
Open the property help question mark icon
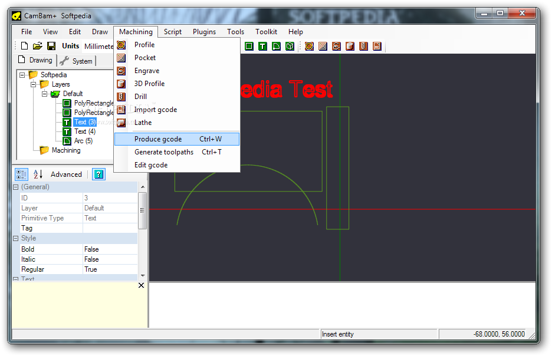coord(99,174)
